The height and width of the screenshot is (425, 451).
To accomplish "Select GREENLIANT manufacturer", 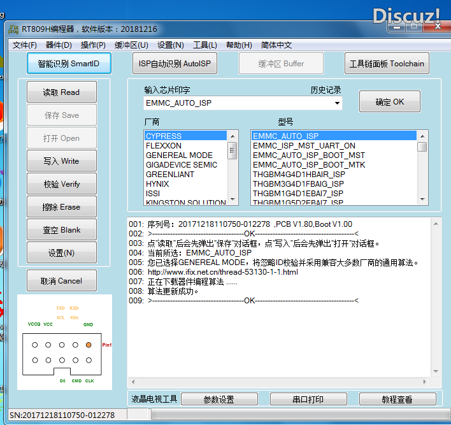I will 186,175.
